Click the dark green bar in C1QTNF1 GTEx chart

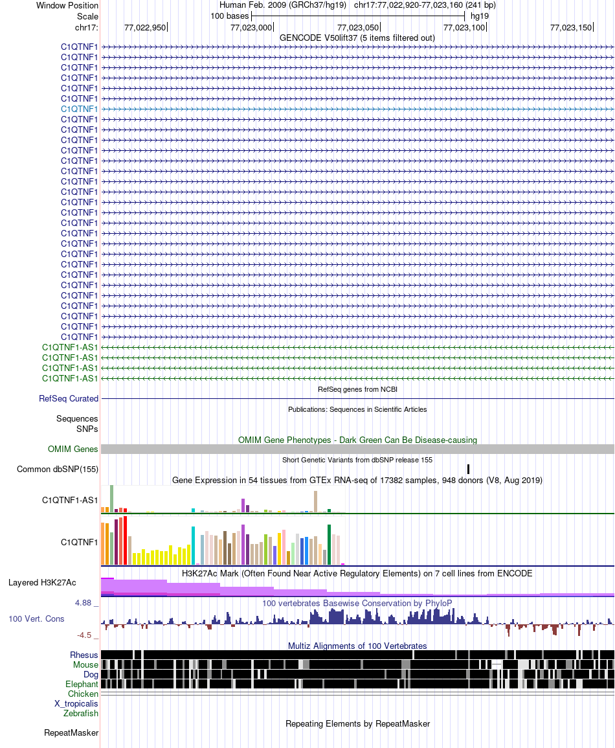(329, 545)
